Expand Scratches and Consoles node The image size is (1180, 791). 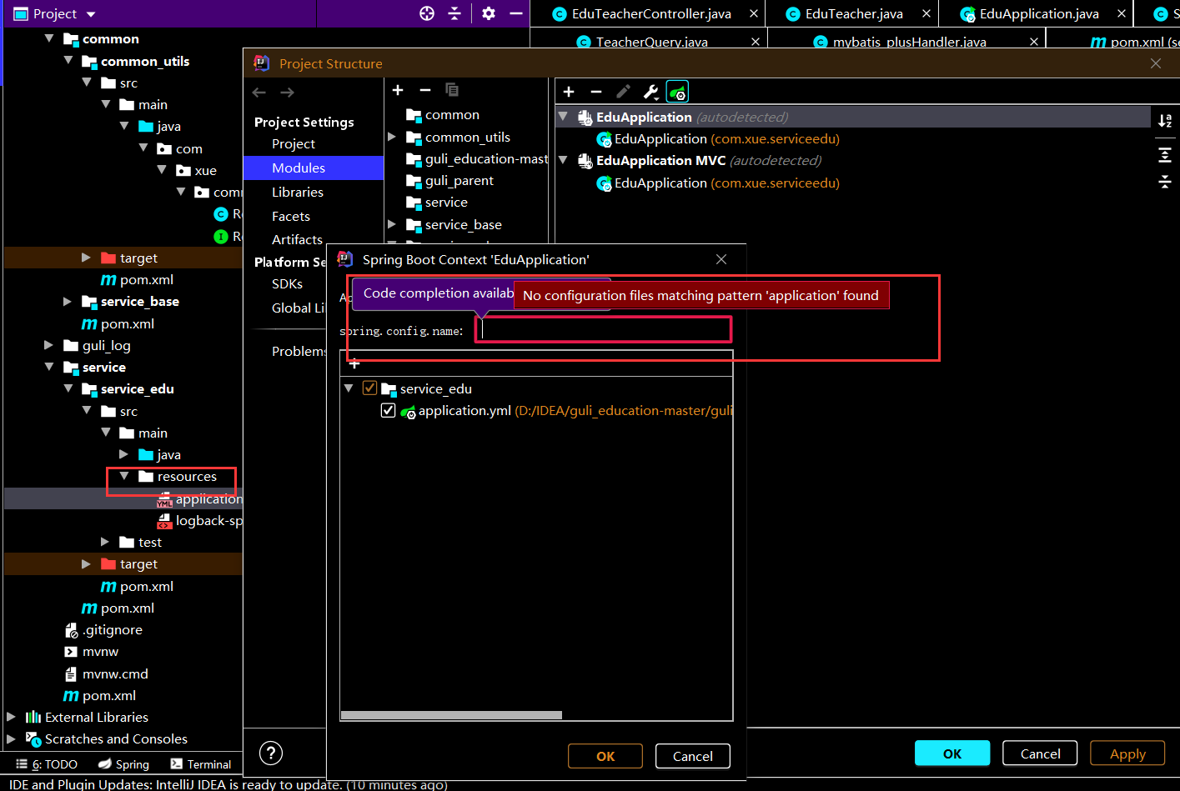tap(11, 738)
